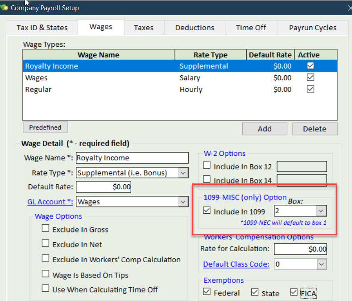This screenshot has height=301, width=352.
Task: Toggle Include In 1099 checkbox
Action: tap(207, 211)
